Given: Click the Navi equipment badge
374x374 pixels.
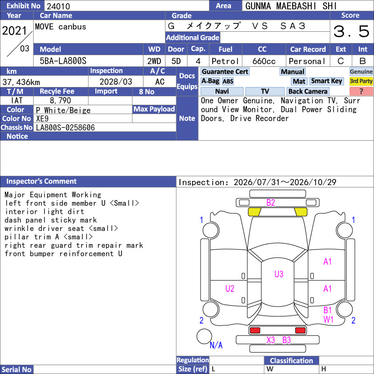Looking at the screenshot, I should (x=222, y=91).
